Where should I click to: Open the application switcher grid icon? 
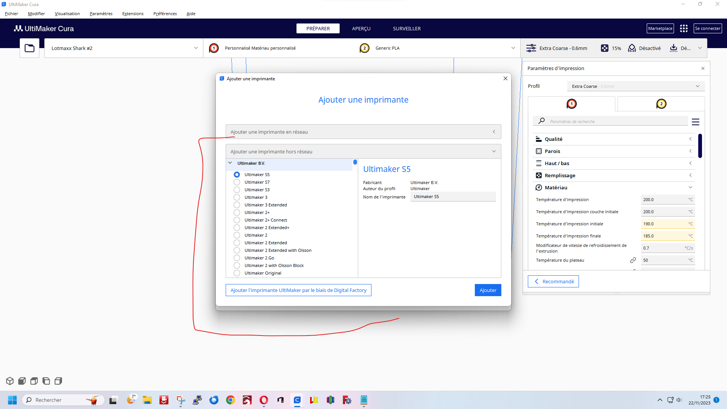pyautogui.click(x=683, y=28)
